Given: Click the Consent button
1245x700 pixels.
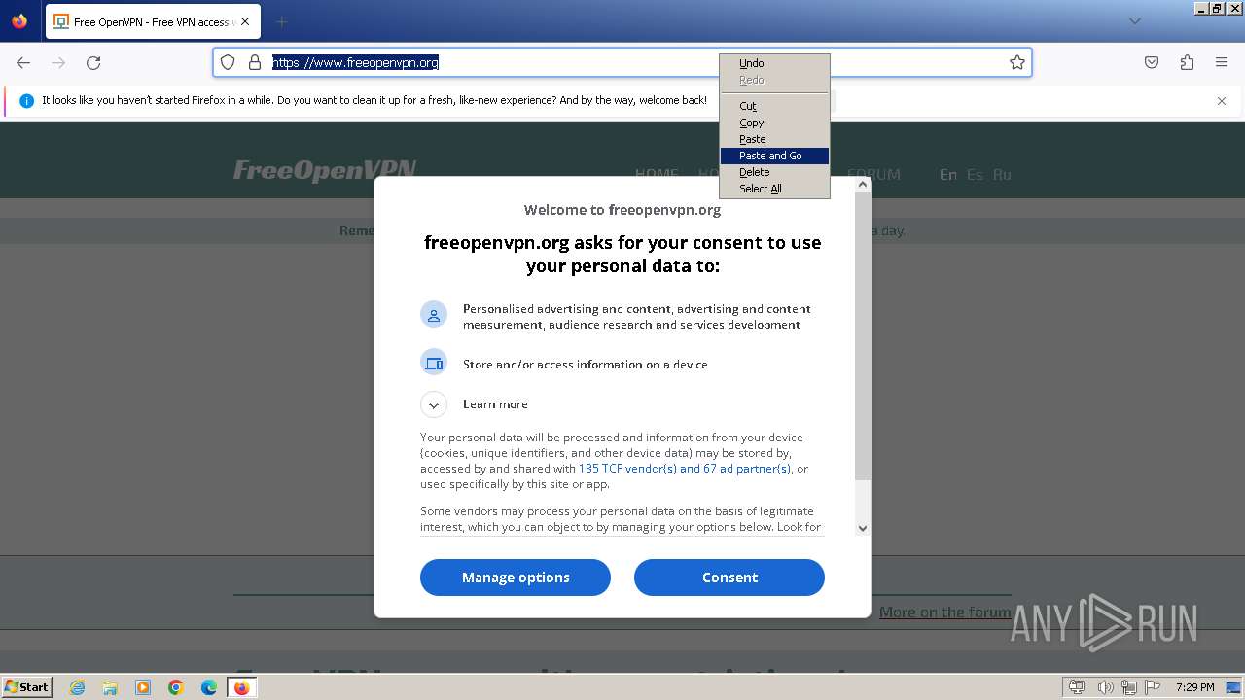Looking at the screenshot, I should (729, 577).
